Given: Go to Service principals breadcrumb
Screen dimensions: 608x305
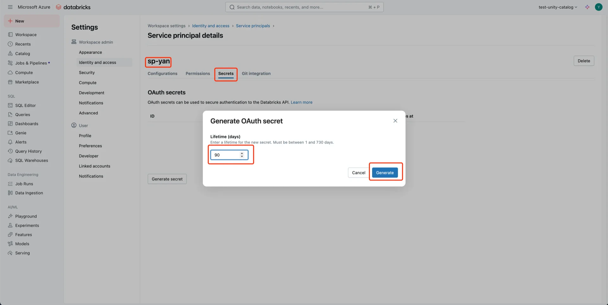Looking at the screenshot, I should point(253,26).
